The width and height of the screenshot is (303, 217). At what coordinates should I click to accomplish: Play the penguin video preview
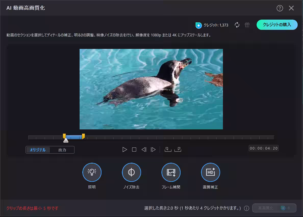125,150
